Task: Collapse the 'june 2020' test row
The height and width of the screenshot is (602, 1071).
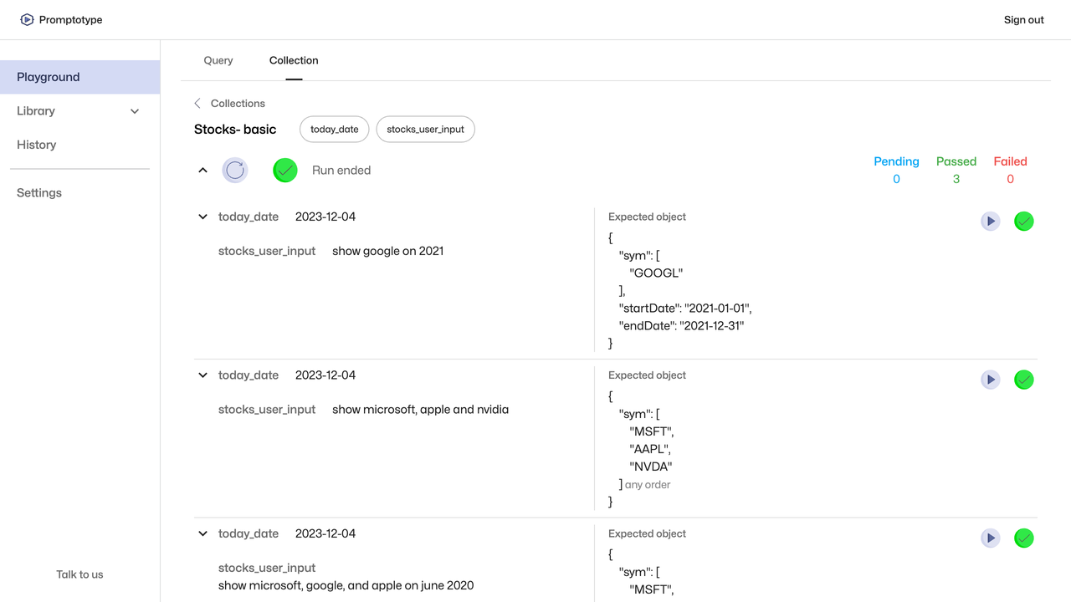Action: pos(202,533)
